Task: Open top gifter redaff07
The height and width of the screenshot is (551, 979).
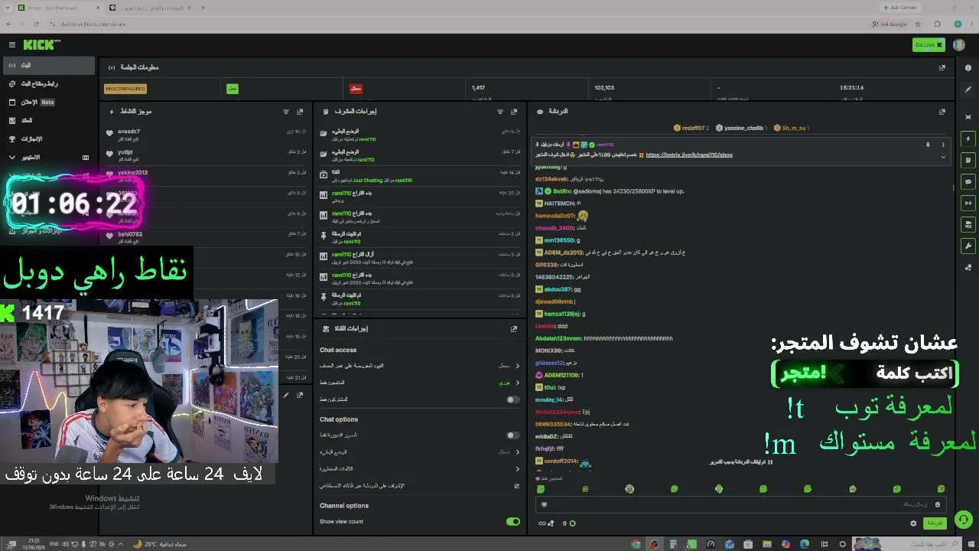Action: pyautogui.click(x=691, y=128)
